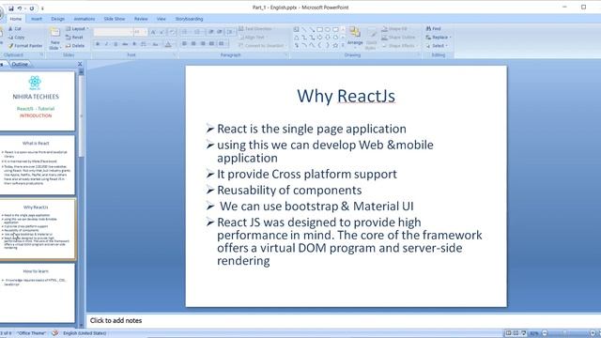The image size is (601, 338).
Task: Decrease the list indent level
Action: 210,32
